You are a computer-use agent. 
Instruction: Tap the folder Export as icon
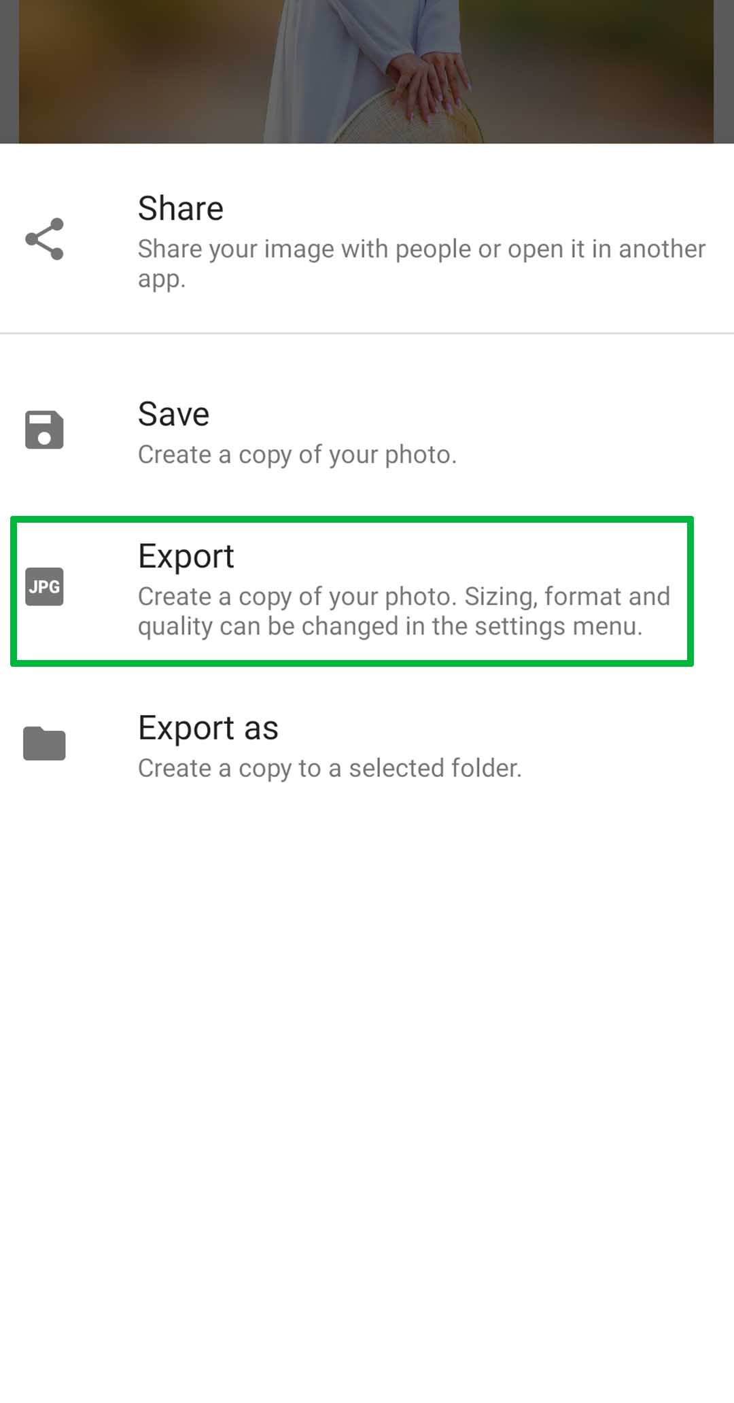[44, 743]
